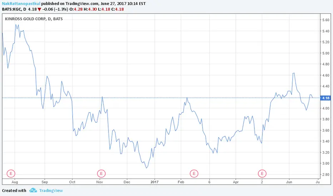Click the Dec label on the time axis

click(x=127, y=182)
